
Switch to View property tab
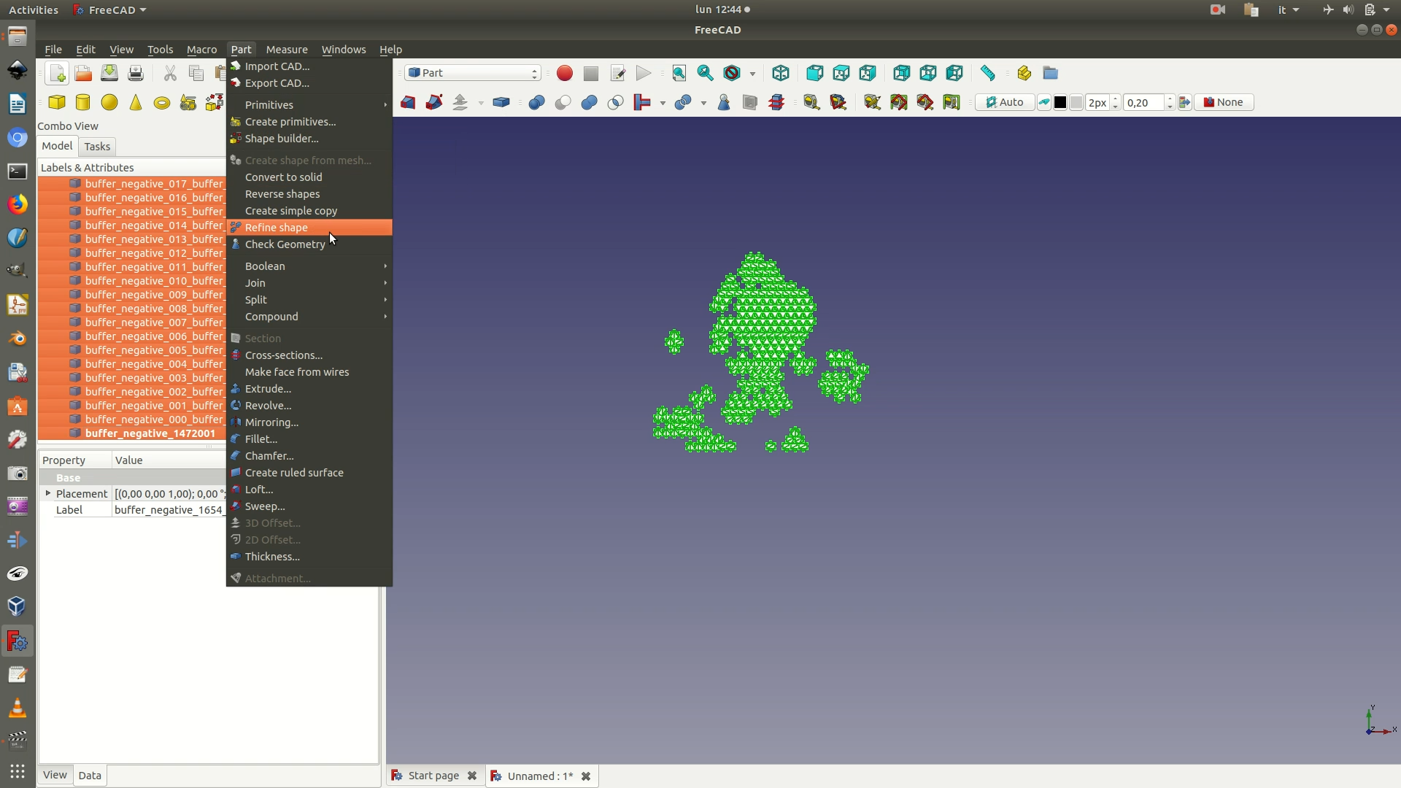[x=55, y=775]
